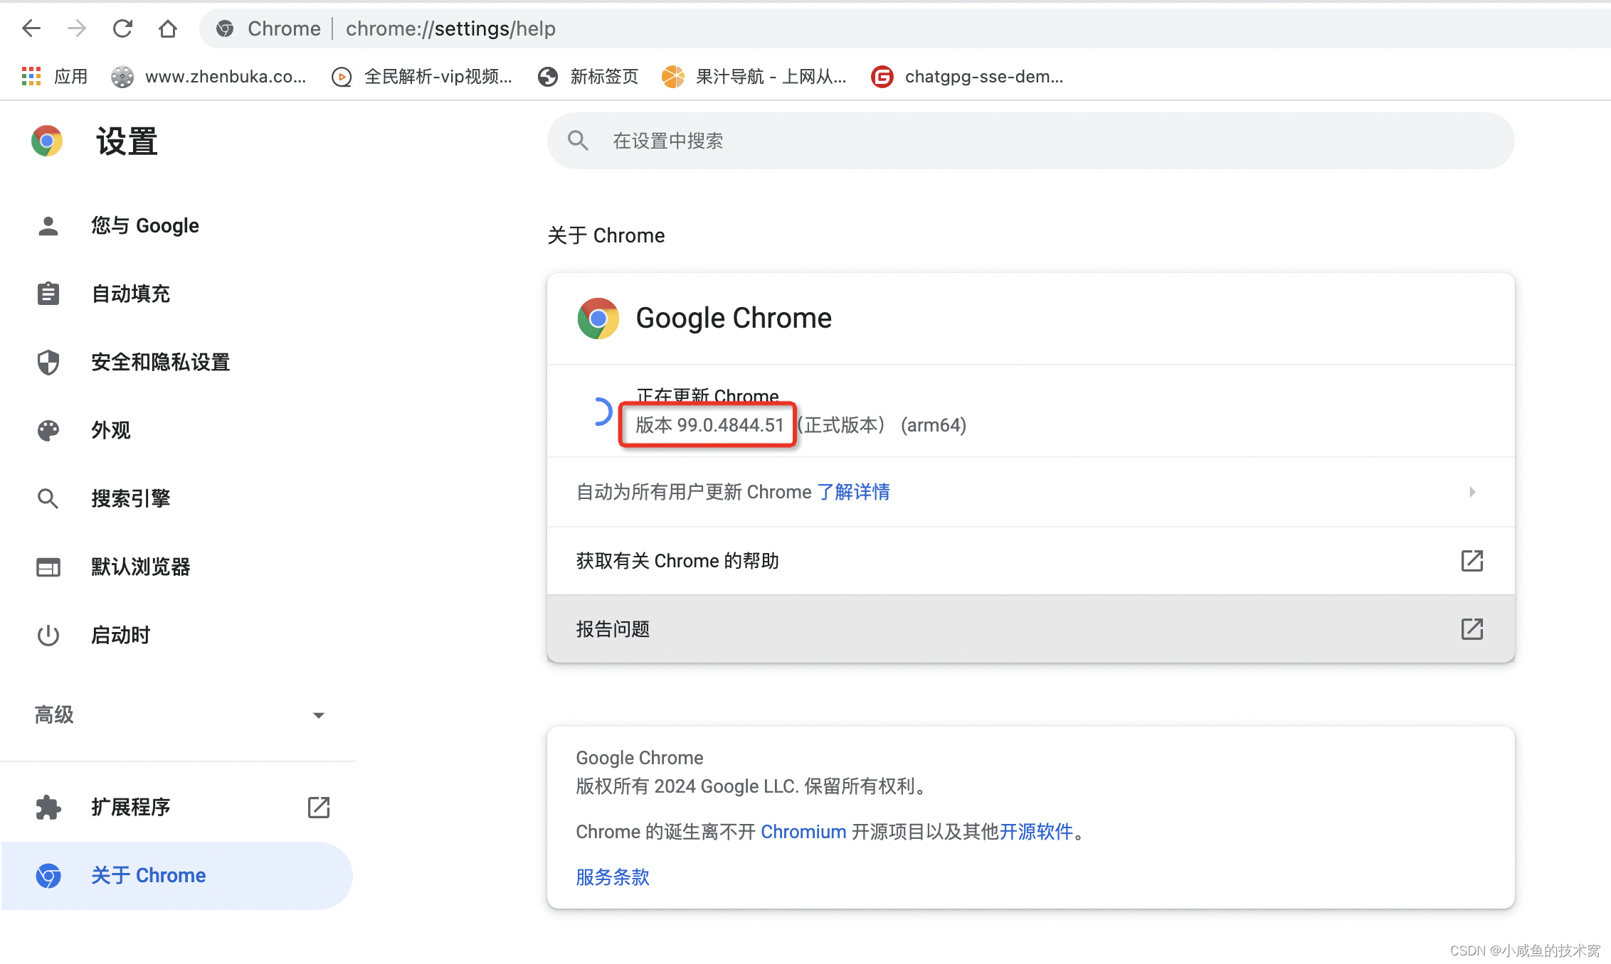
Task: Open the 您与 Google settings section
Action: pyautogui.click(x=144, y=225)
